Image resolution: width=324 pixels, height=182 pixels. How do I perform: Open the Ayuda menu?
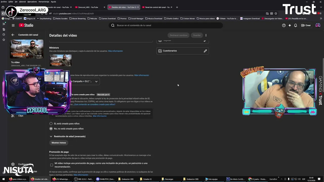(53, 2)
